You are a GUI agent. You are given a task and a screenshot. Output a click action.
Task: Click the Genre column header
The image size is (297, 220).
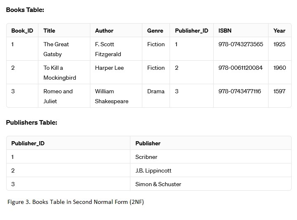155,31
